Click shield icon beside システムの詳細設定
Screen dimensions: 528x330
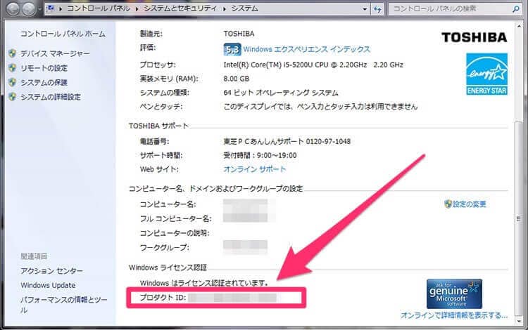pyautogui.click(x=13, y=97)
